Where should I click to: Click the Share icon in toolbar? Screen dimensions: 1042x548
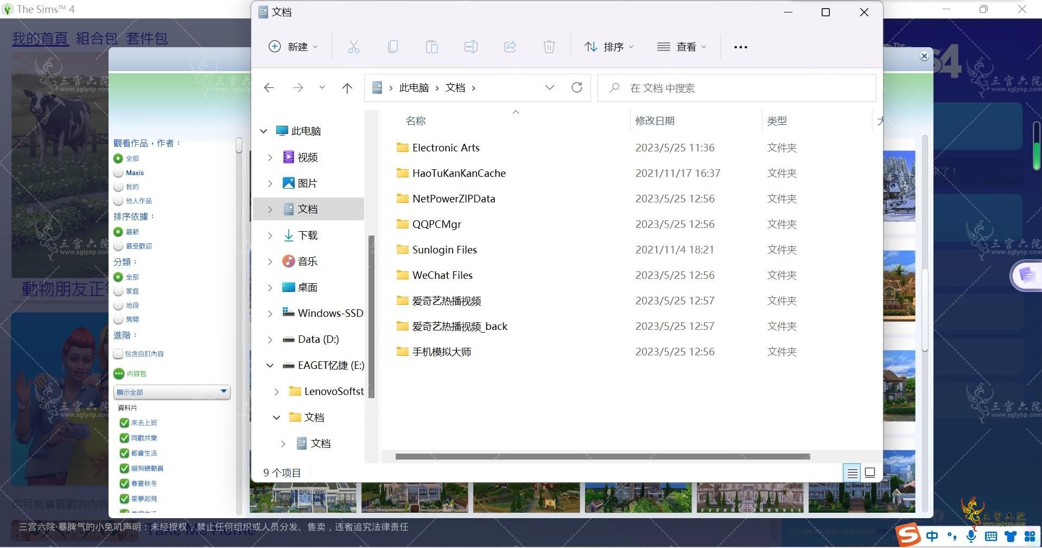tap(510, 47)
